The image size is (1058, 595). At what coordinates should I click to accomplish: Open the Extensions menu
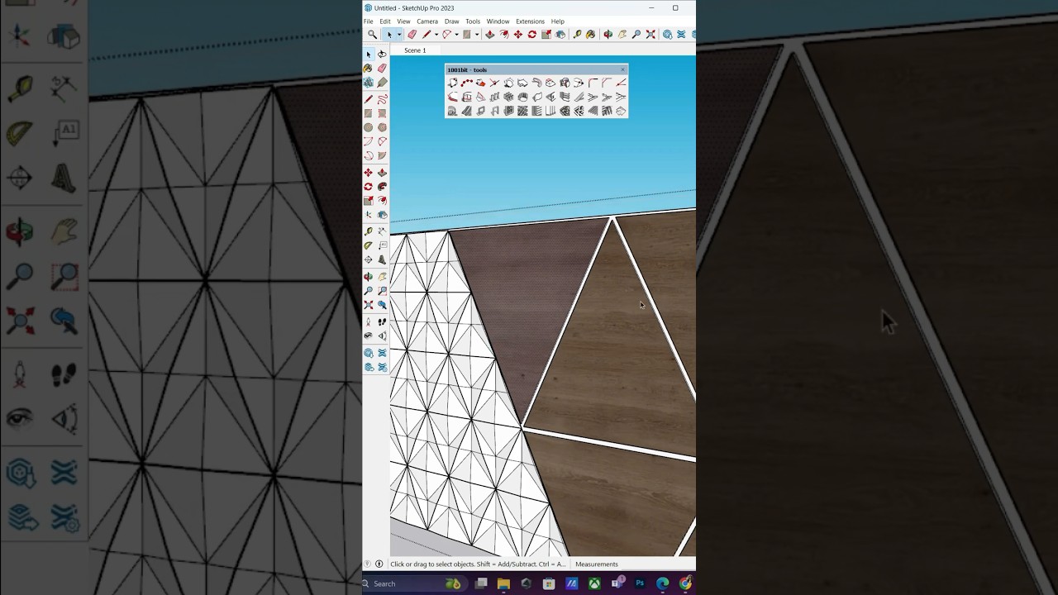tap(530, 21)
